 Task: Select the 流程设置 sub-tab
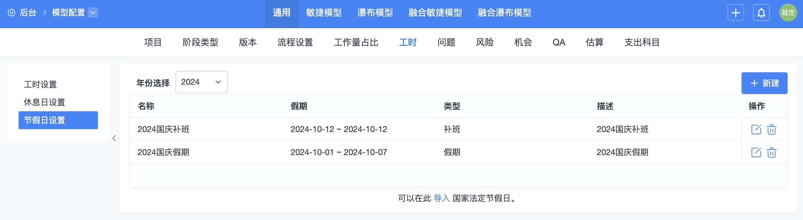(x=295, y=42)
